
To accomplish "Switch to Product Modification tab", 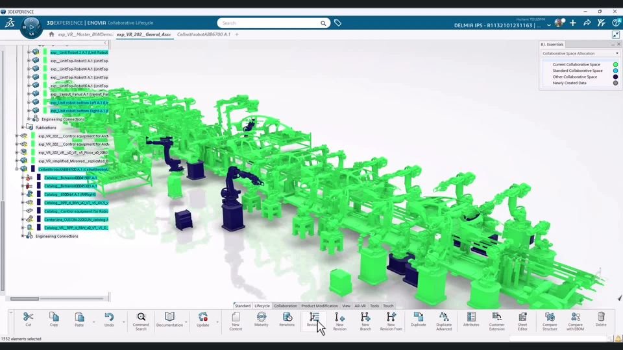I will pos(319,306).
